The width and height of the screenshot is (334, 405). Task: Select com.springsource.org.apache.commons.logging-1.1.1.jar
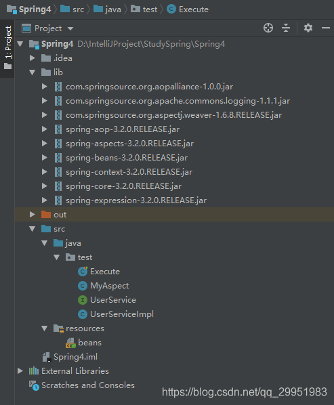(178, 101)
